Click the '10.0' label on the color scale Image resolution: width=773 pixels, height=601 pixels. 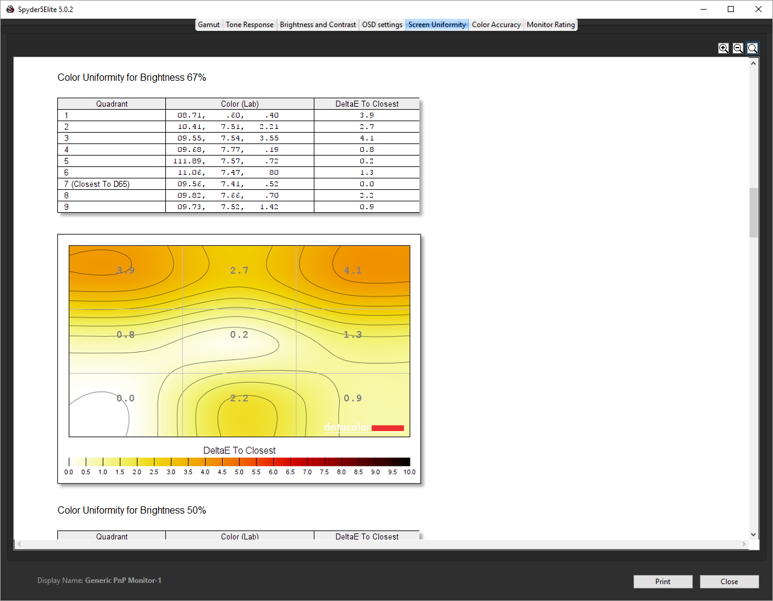(x=410, y=472)
